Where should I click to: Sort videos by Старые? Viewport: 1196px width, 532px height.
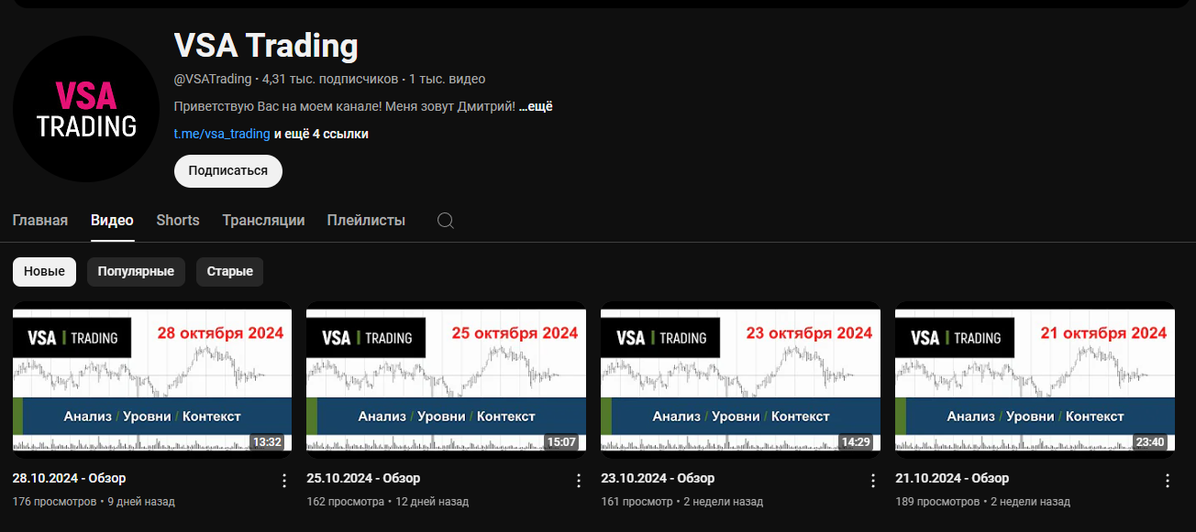click(230, 272)
